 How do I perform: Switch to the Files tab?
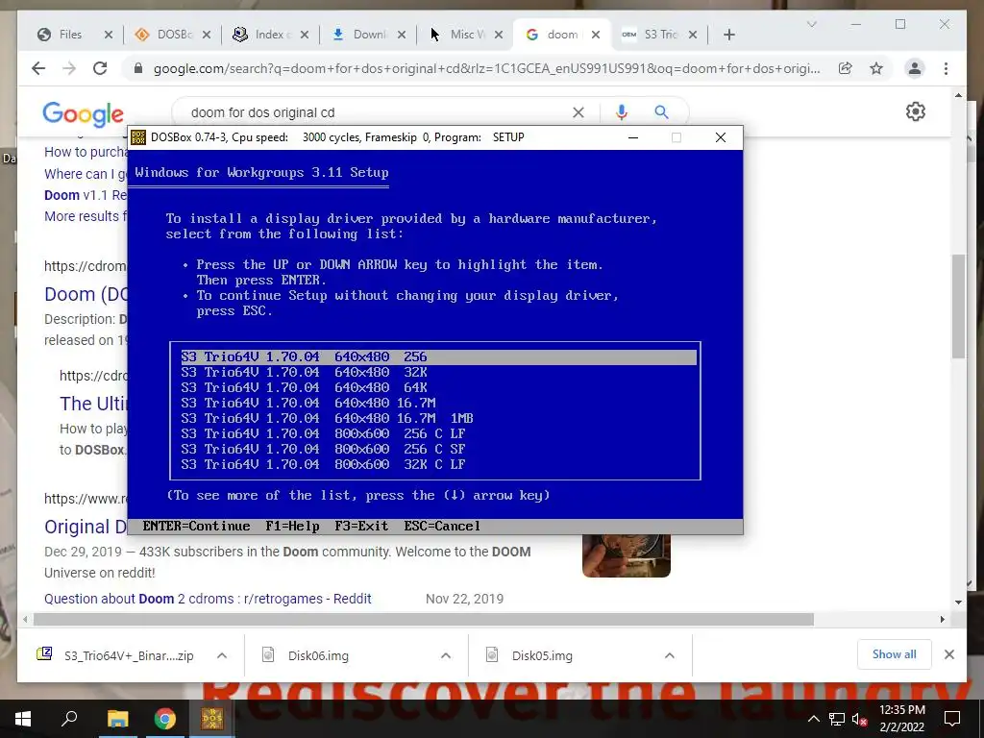70,35
